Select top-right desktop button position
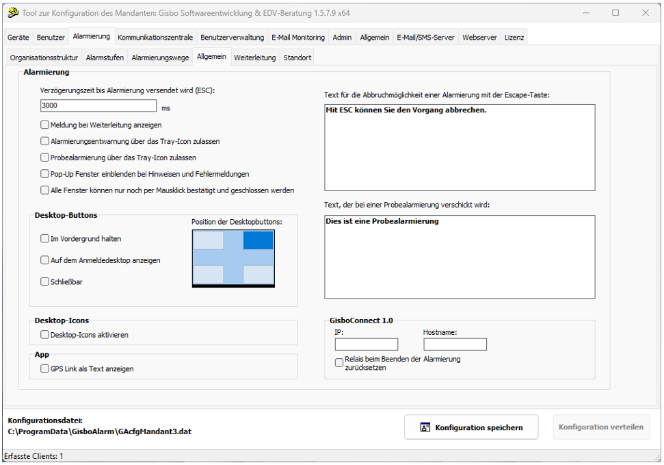 pos(258,240)
